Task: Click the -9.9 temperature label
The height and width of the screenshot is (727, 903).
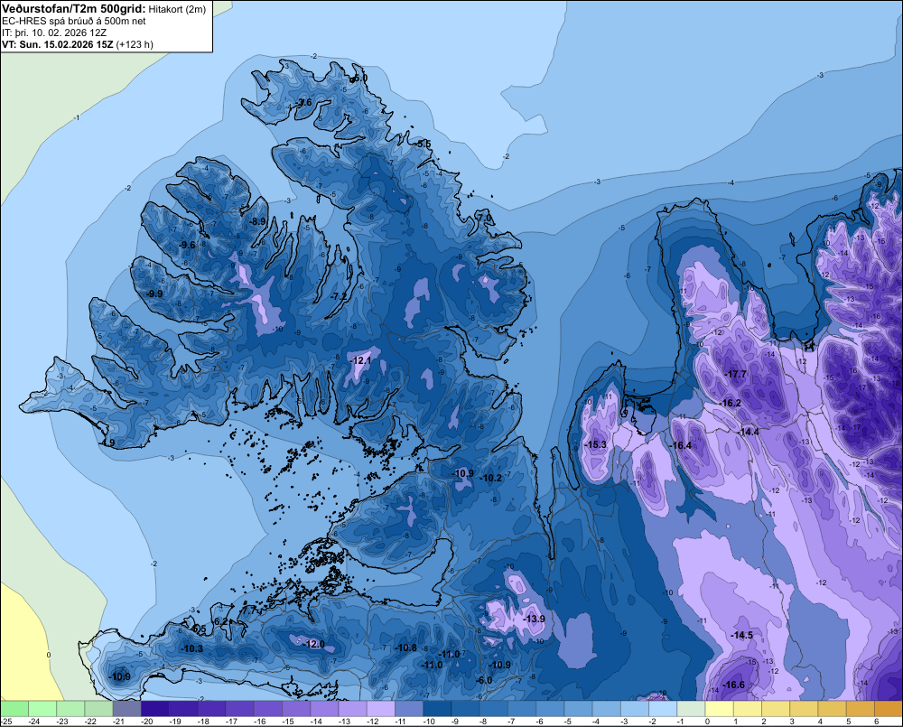Action: [x=154, y=294]
